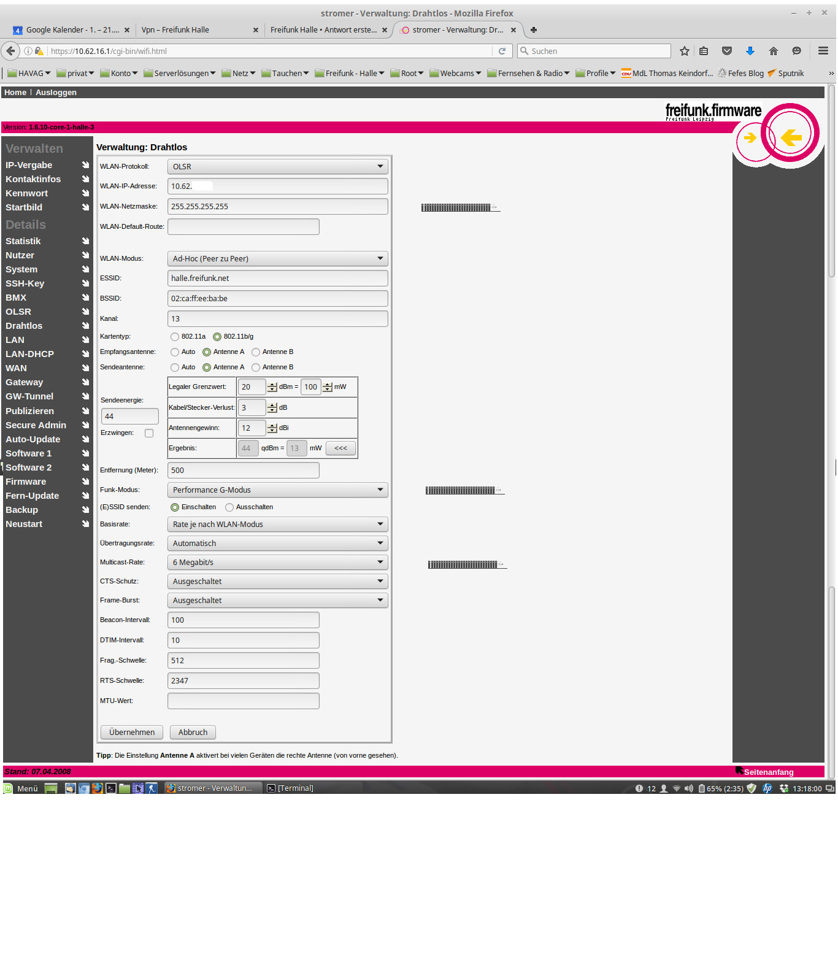Click the volume icon in the system tray
Viewport: 838px width, 962px height.
pos(688,788)
